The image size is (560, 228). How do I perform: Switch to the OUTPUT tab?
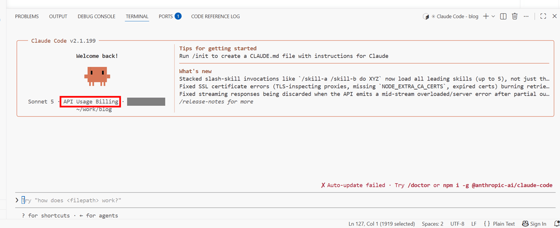click(58, 16)
